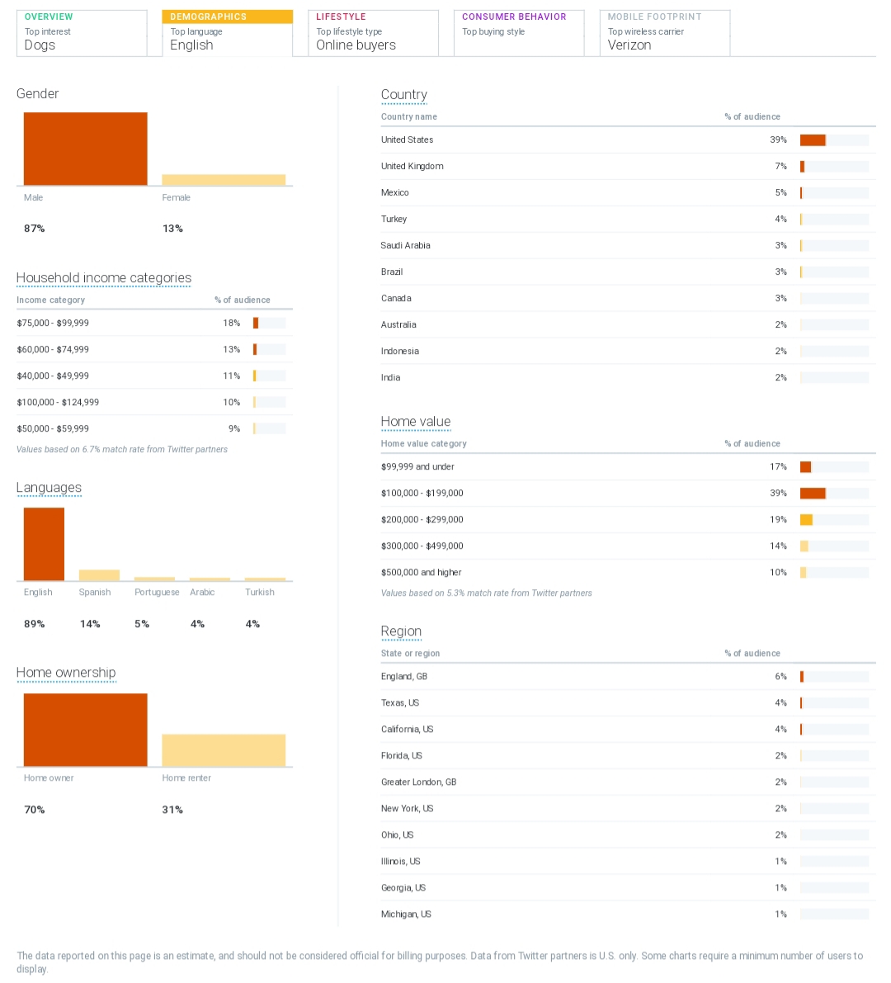Viewport: 891px width, 983px height.
Task: Click the Turkish language label
Action: [x=259, y=593]
